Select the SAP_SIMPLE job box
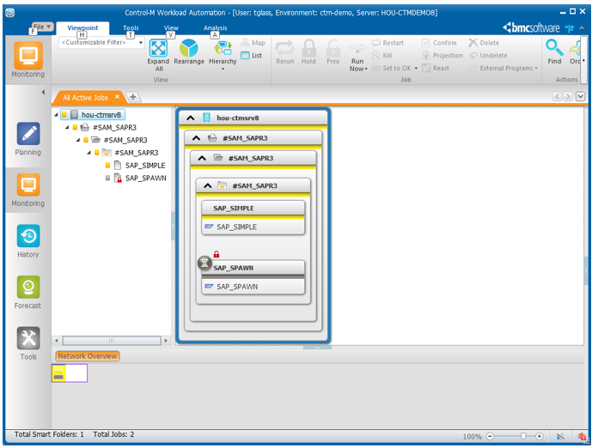Viewport: 592px width, 448px height. 253,218
